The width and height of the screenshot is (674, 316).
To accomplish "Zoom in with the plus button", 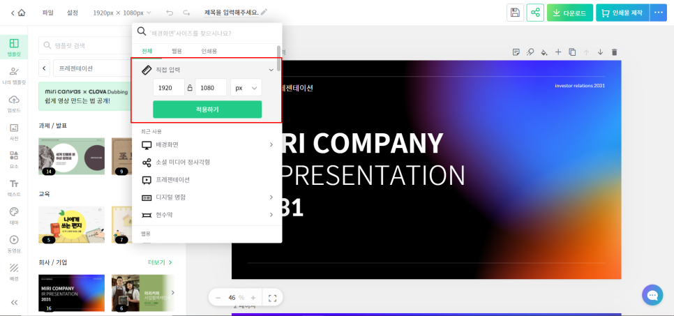I will click(253, 297).
